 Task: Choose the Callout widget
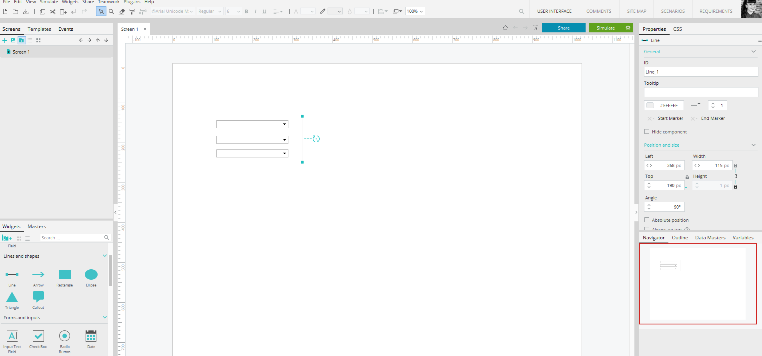tap(38, 297)
